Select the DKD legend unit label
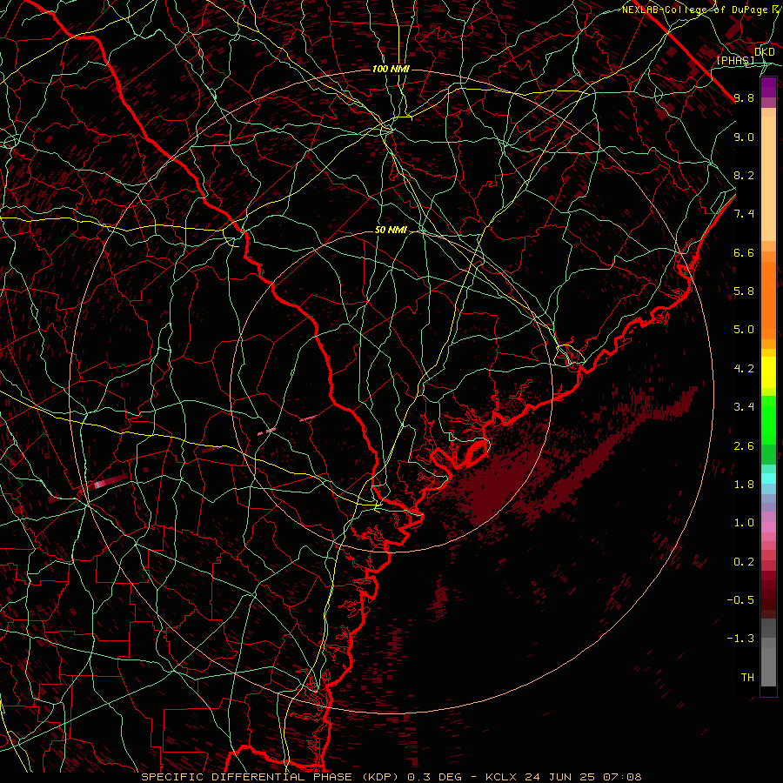Screen dimensions: 783x783 coord(765,51)
